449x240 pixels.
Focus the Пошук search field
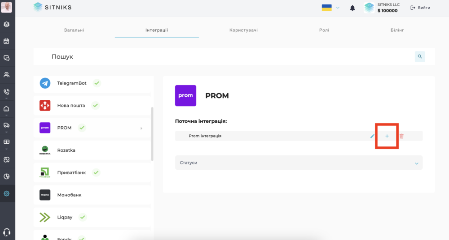click(x=223, y=56)
